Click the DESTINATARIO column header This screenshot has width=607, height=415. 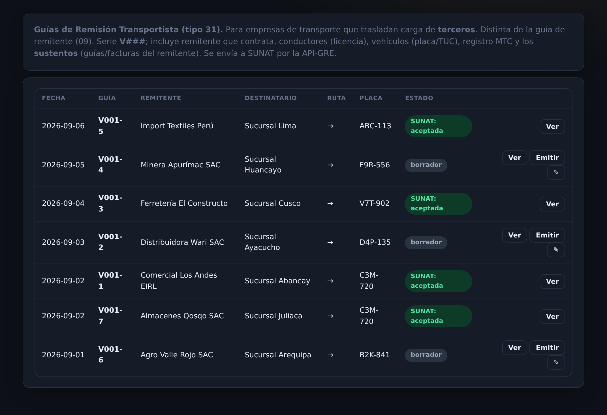click(x=271, y=98)
